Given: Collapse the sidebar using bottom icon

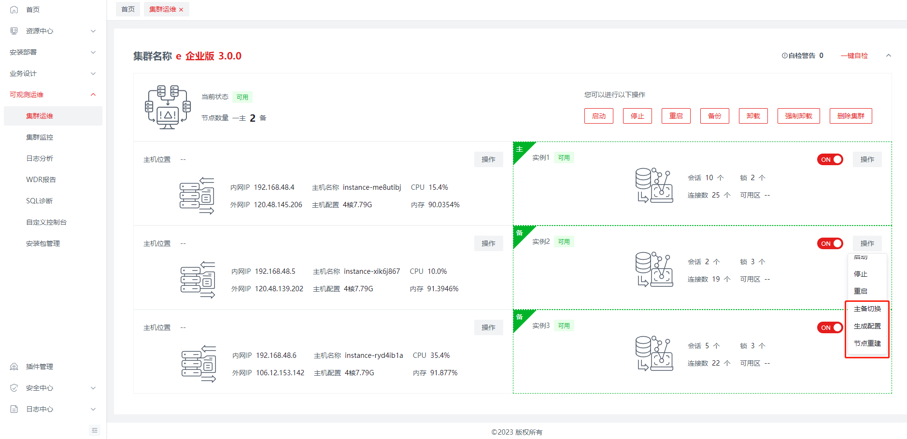Looking at the screenshot, I should [95, 430].
